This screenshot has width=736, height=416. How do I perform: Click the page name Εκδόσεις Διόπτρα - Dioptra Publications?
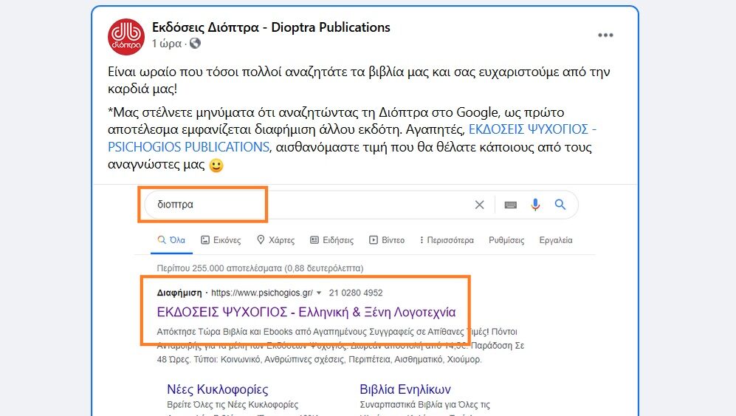(271, 27)
